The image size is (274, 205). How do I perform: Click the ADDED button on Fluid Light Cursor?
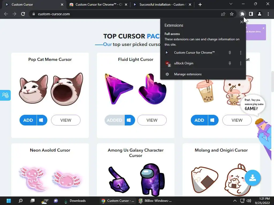[x=115, y=120]
